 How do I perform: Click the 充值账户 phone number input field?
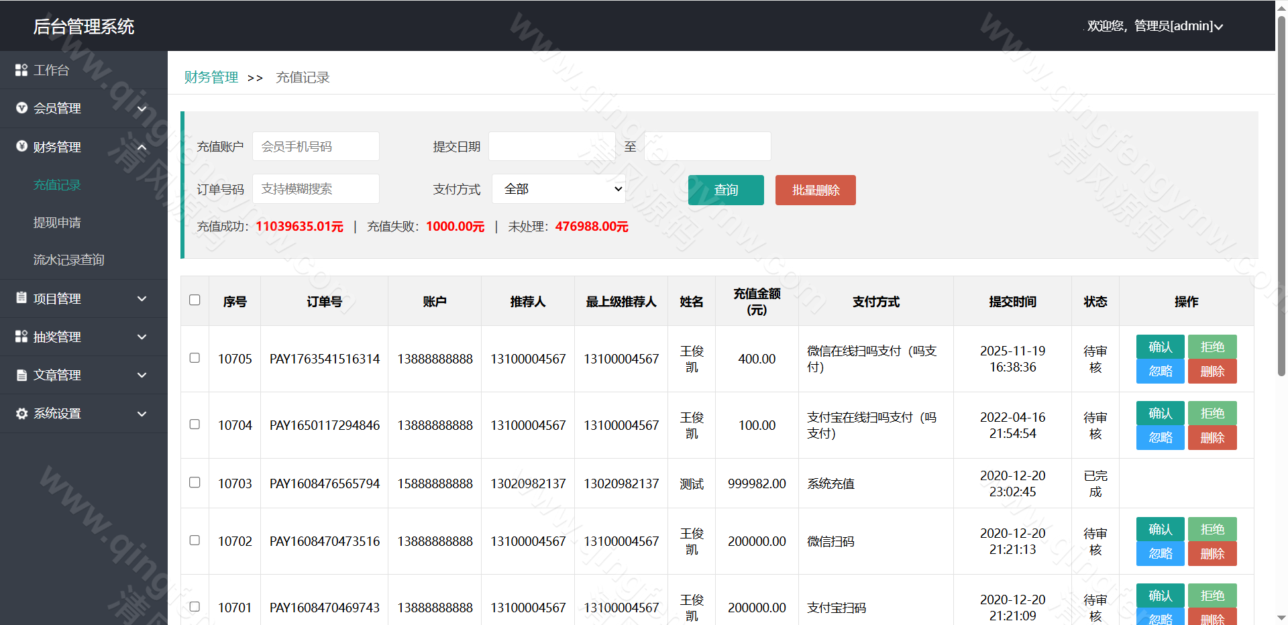[x=315, y=146]
